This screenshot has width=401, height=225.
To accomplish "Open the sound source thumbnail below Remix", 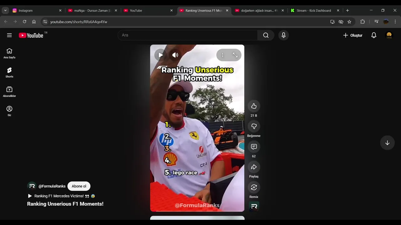I will tap(254, 207).
